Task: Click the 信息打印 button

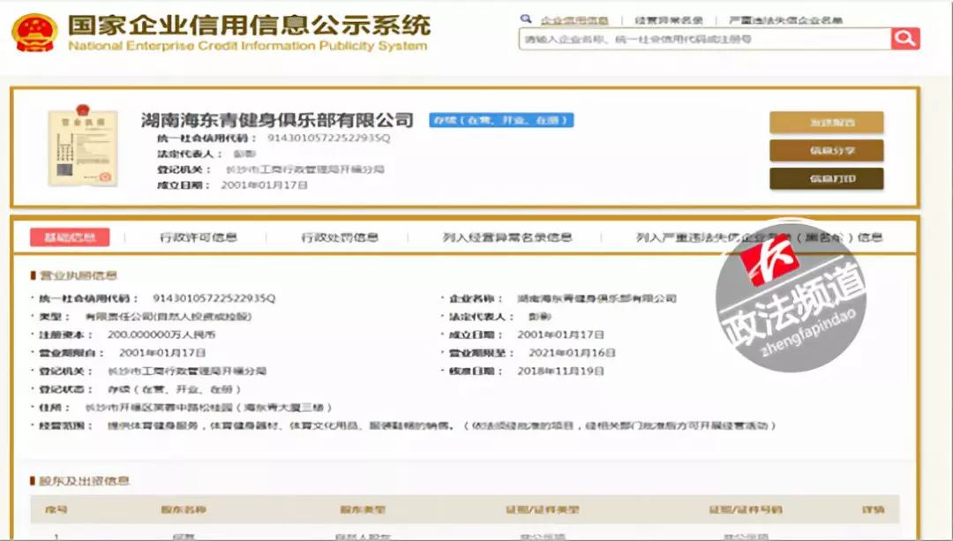Action: 827,178
